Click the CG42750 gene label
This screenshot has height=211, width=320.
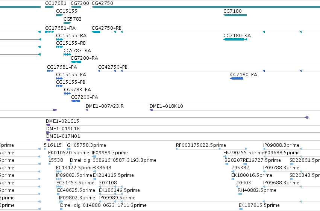click(102, 3)
